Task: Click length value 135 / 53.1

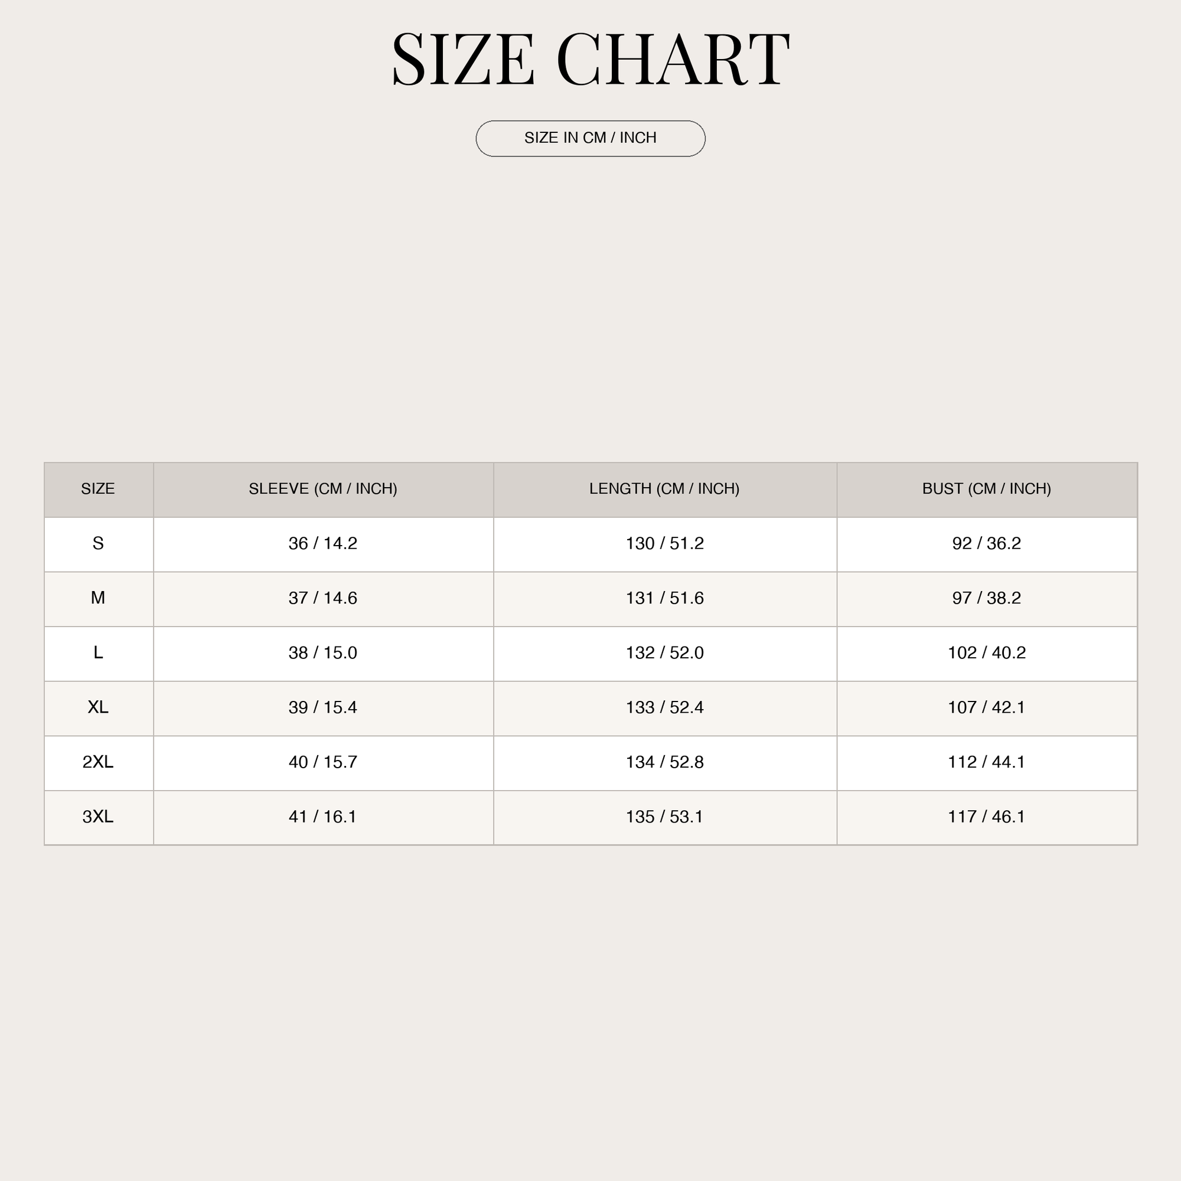Action: pyautogui.click(x=664, y=816)
